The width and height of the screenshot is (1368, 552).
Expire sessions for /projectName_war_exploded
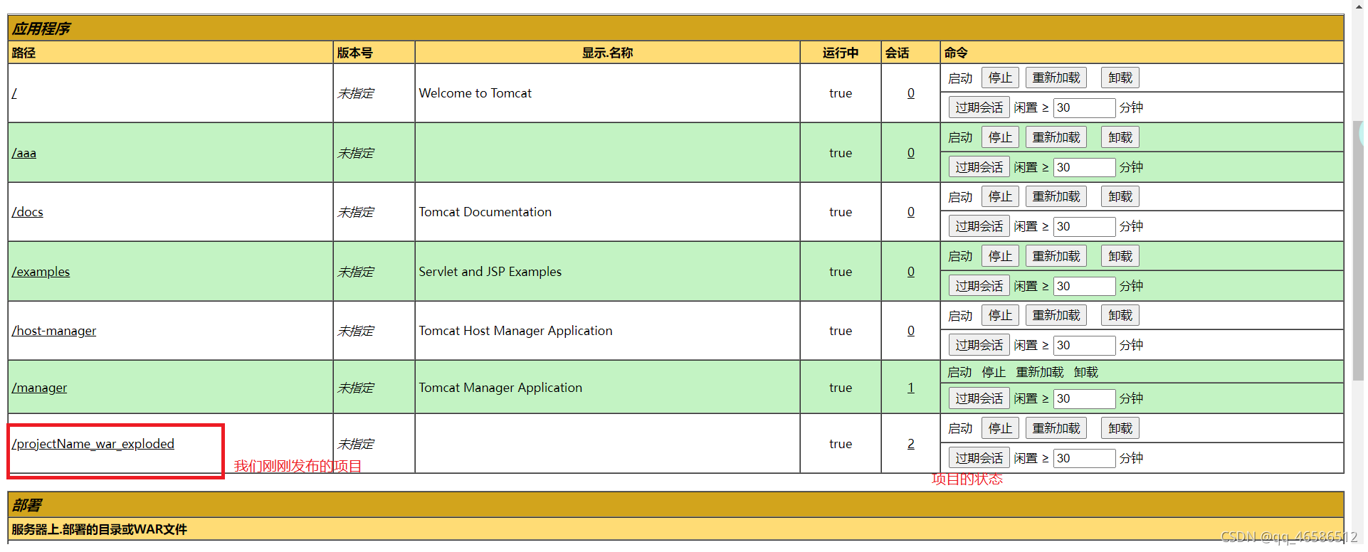(979, 458)
